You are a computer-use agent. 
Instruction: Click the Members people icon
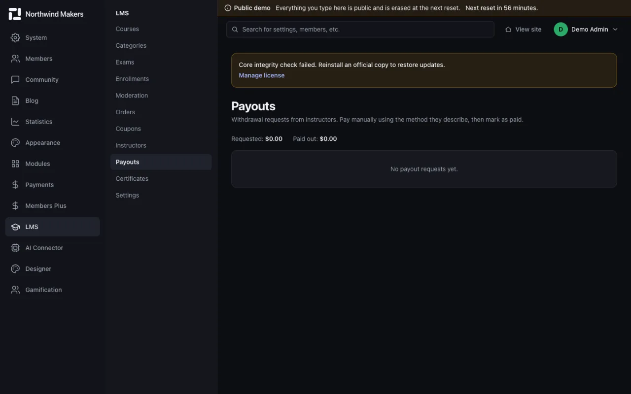click(15, 59)
